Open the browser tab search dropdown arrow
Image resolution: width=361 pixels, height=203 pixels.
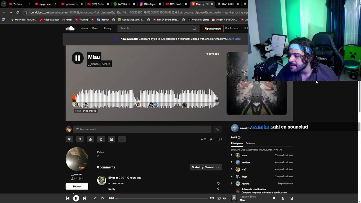4,4
